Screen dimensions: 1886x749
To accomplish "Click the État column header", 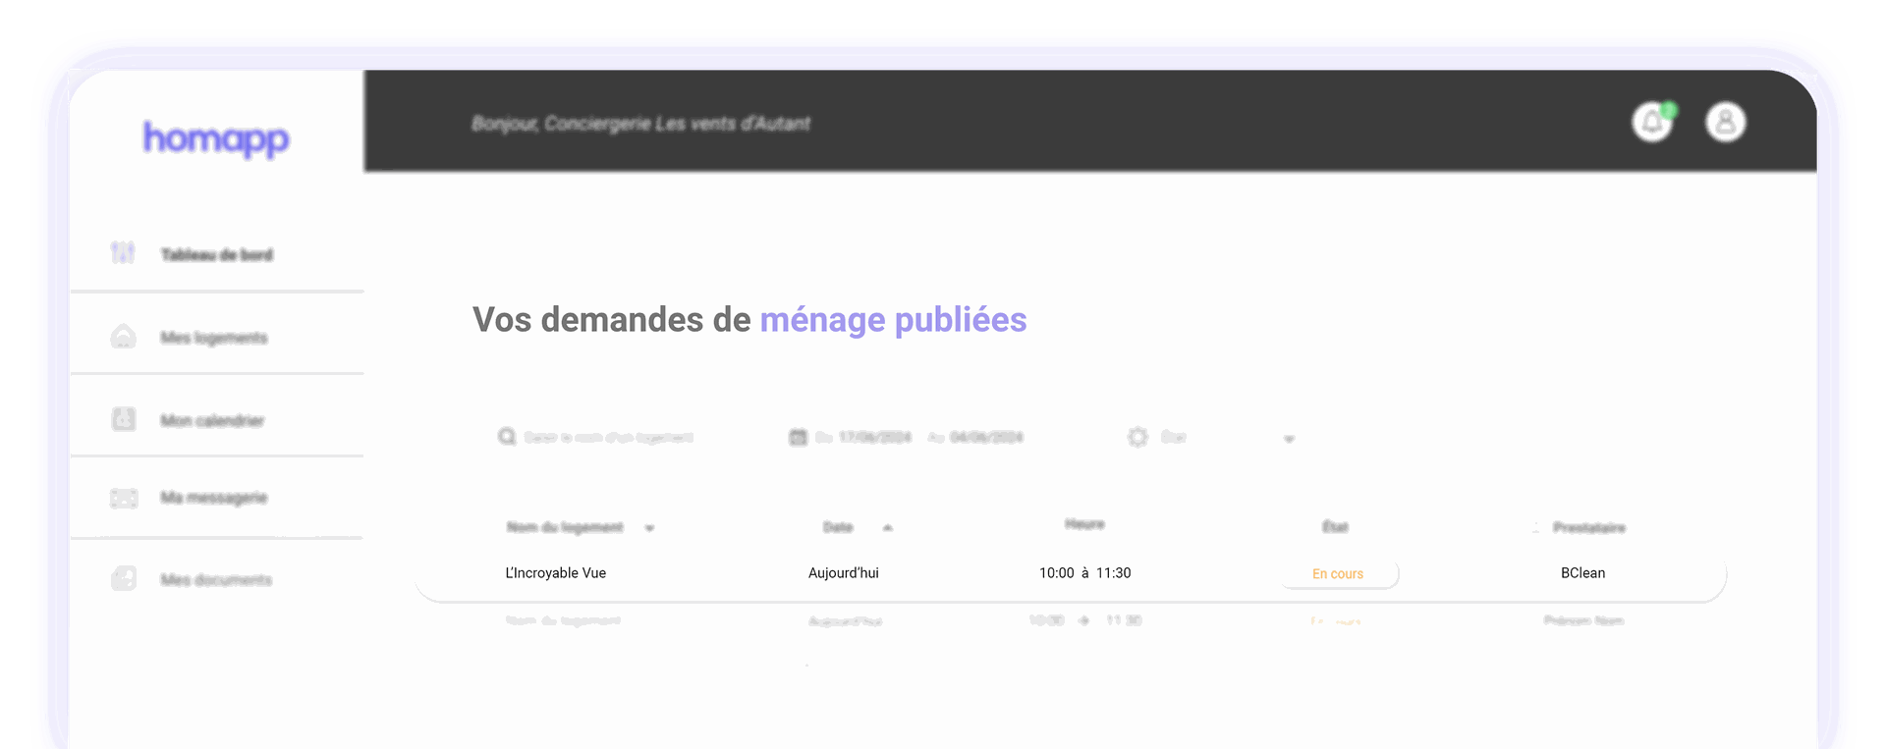I will tap(1335, 527).
